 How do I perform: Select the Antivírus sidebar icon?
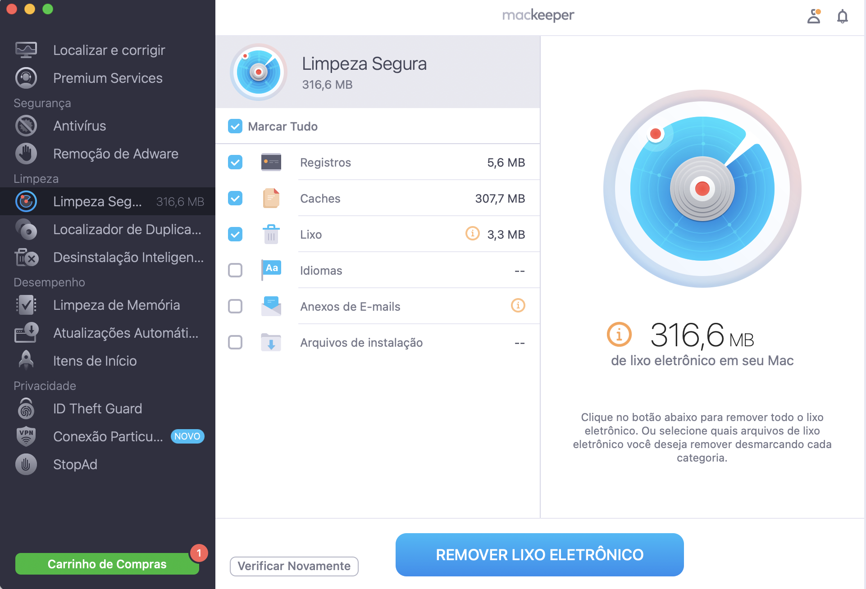point(26,126)
